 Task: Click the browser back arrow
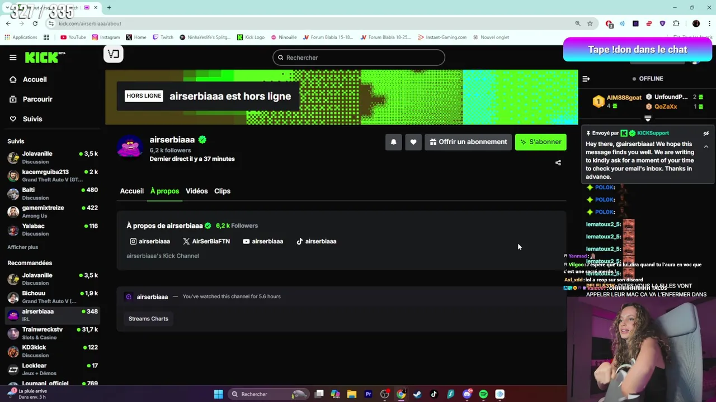[8, 23]
